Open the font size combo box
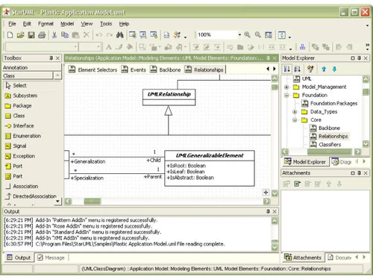 click(x=90, y=47)
